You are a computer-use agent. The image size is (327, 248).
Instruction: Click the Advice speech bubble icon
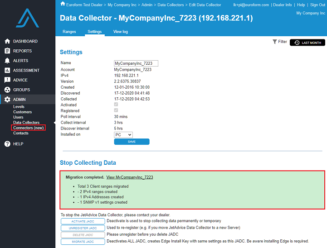click(x=7, y=80)
